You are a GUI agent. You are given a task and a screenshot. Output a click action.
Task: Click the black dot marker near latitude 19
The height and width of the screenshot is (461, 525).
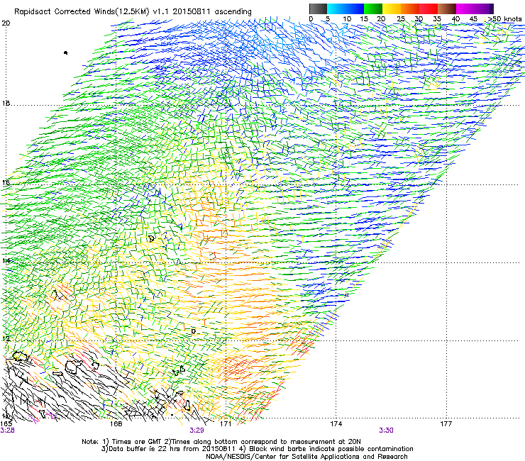click(x=65, y=52)
